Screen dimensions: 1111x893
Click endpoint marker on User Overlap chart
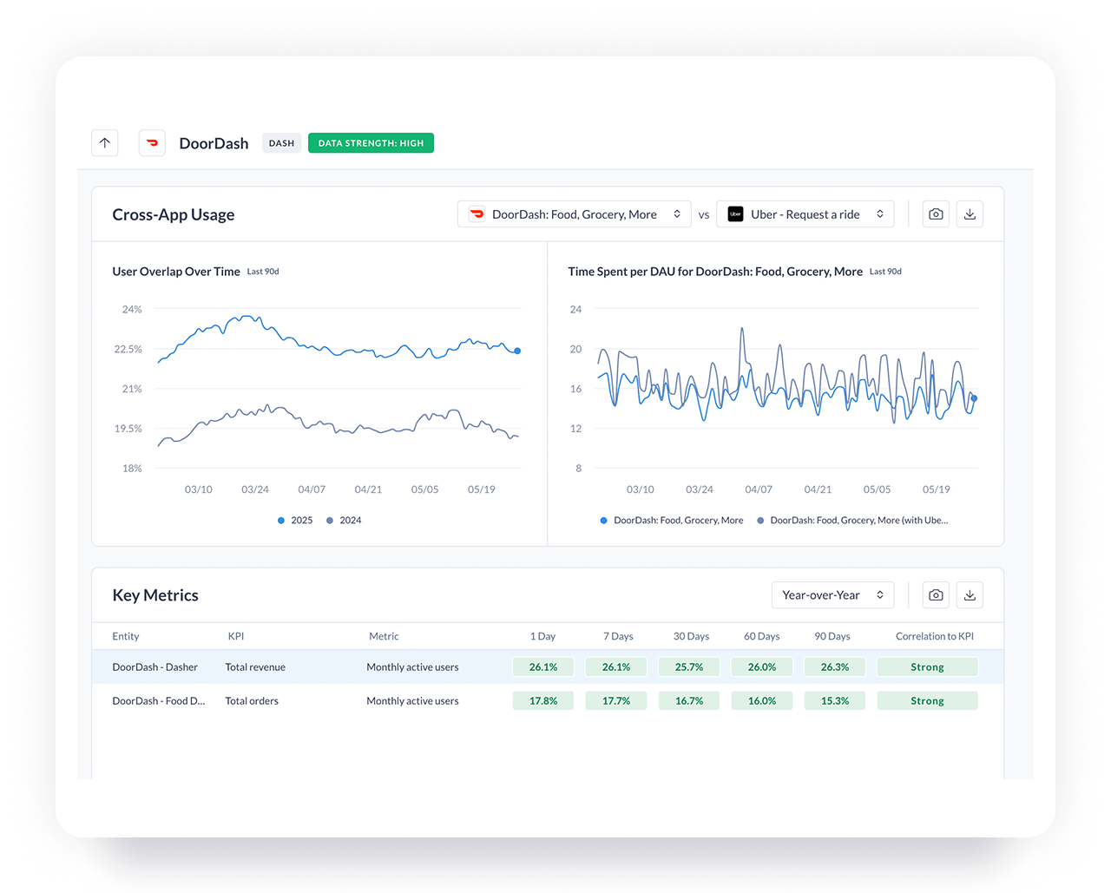(517, 351)
